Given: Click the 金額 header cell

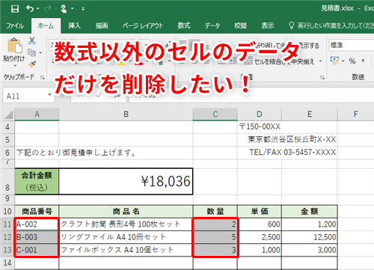Looking at the screenshot, I should [310, 212].
